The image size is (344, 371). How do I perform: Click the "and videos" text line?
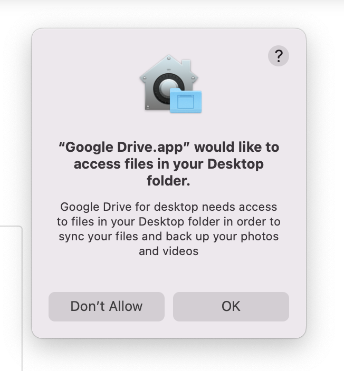pos(169,251)
